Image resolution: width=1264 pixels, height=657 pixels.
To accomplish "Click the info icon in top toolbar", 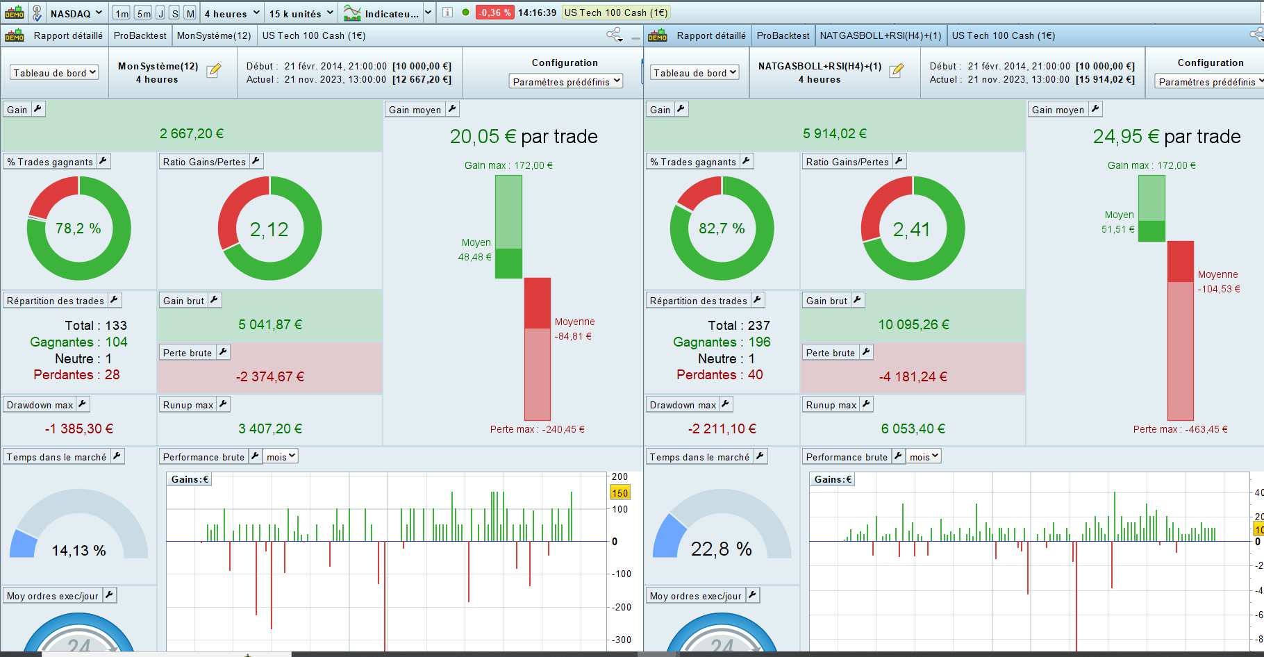I will coord(448,13).
